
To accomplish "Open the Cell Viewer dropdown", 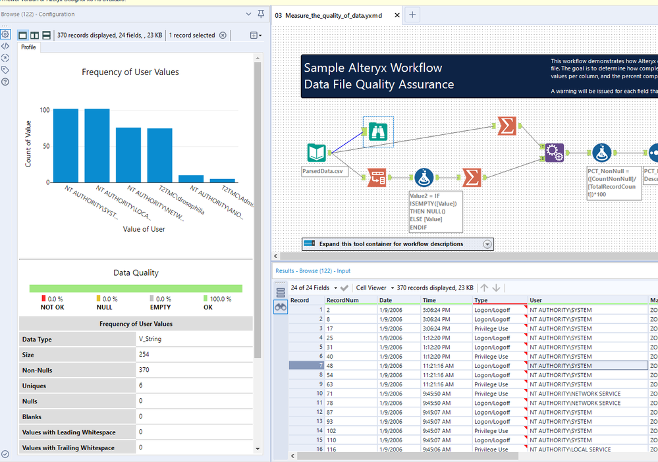I will [x=393, y=288].
